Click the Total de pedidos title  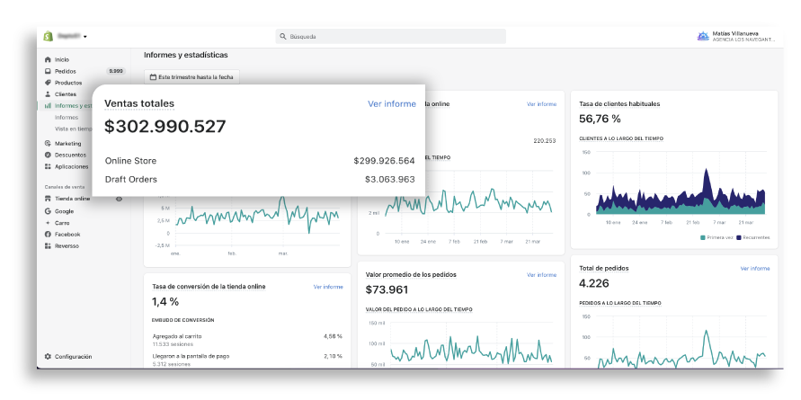click(x=604, y=268)
